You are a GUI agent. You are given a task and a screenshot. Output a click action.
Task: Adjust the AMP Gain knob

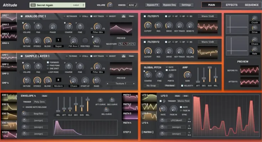(187, 75)
